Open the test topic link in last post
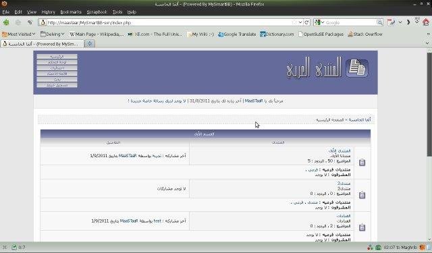 point(157,221)
